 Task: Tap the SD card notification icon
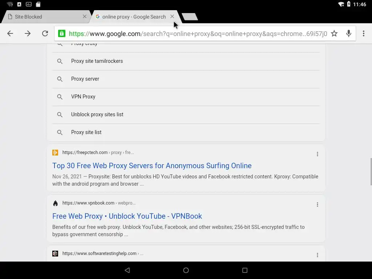click(x=38, y=4)
